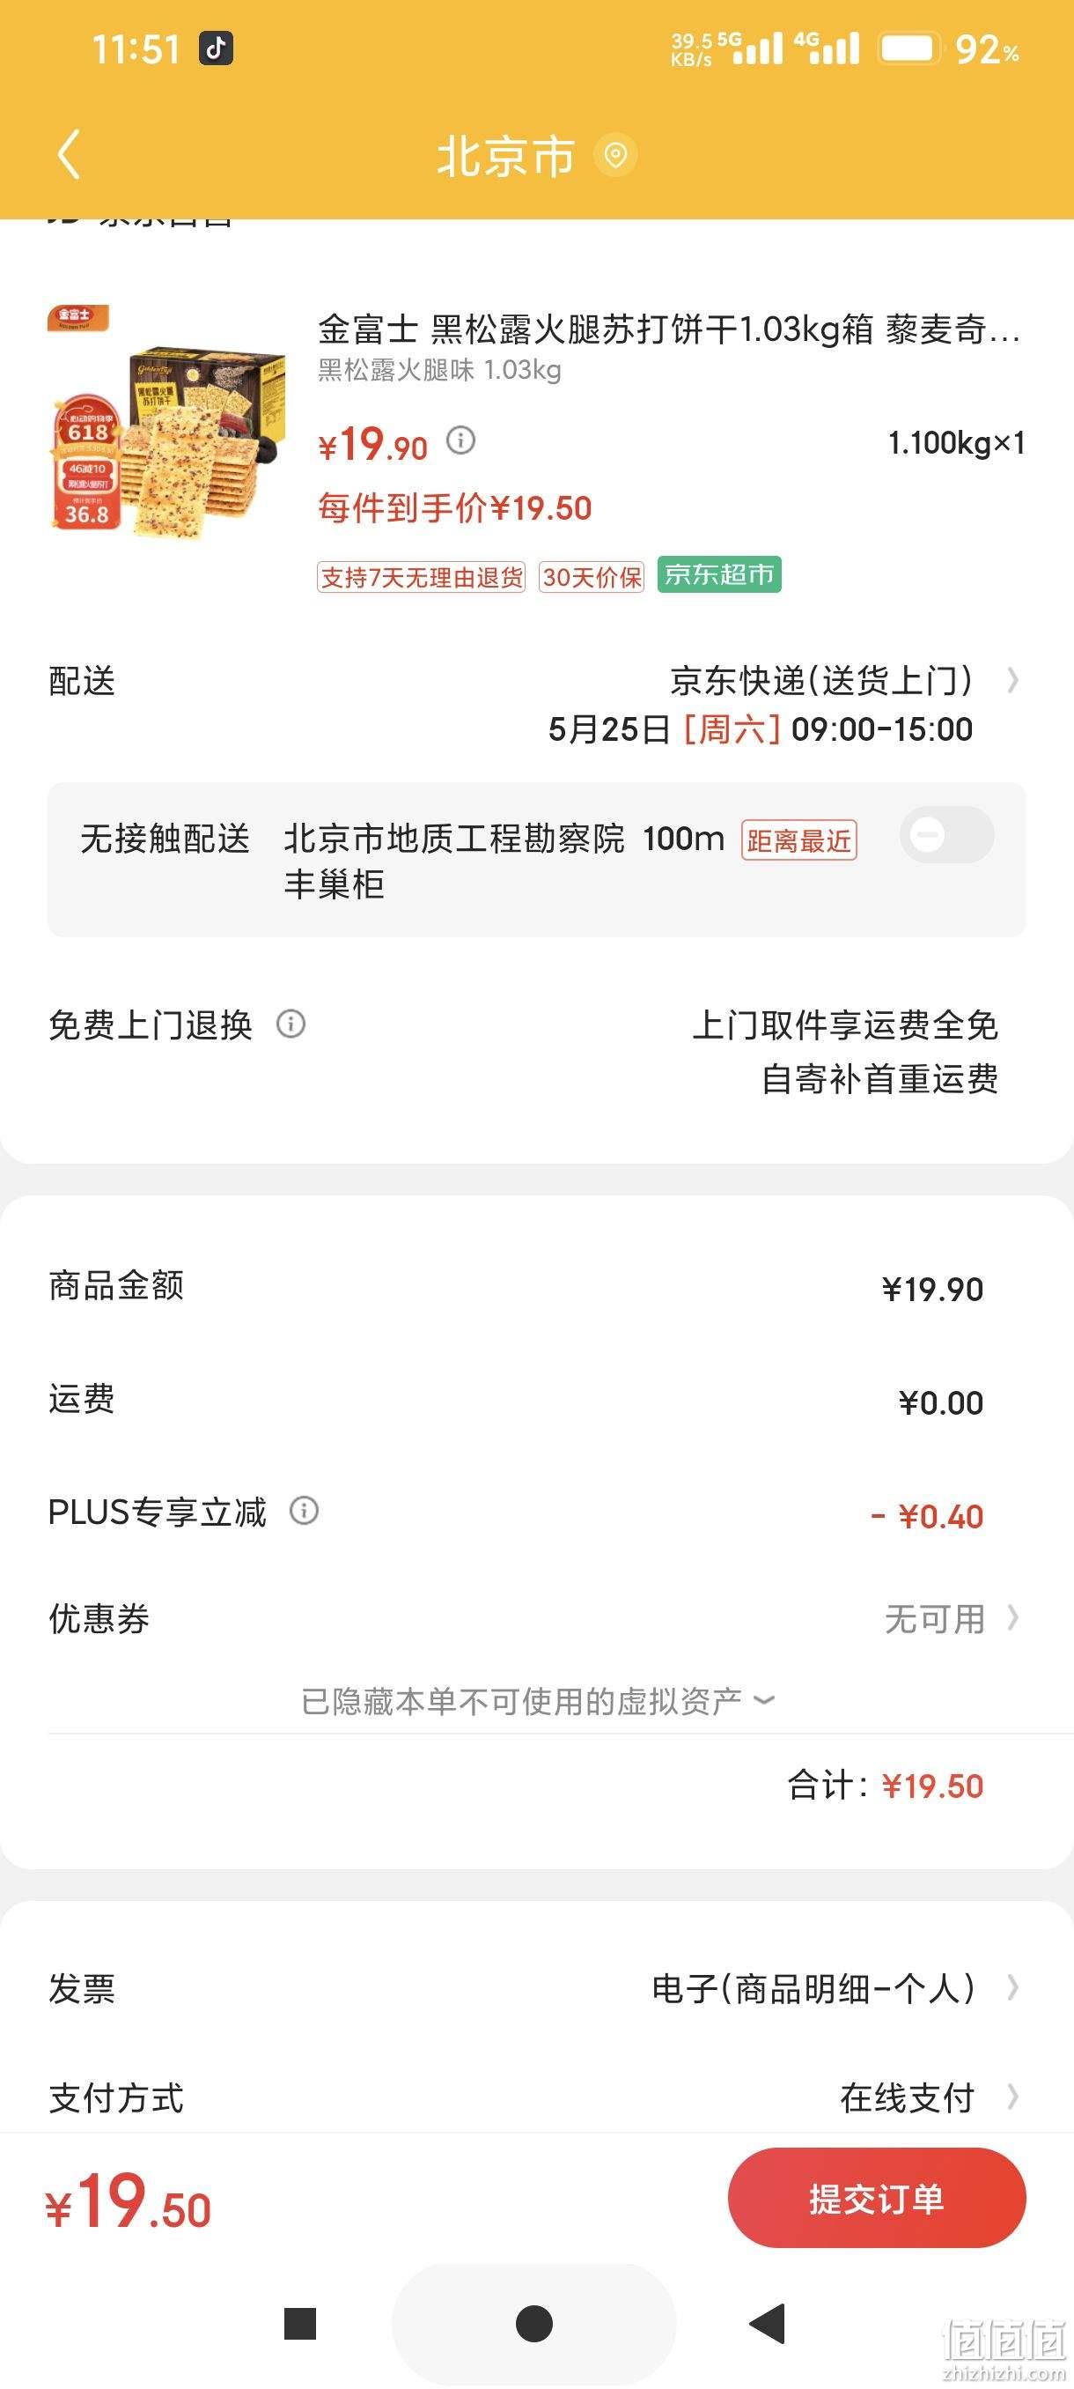Tap the Android recent apps square
The height and width of the screenshot is (2389, 1074).
coord(300,2323)
